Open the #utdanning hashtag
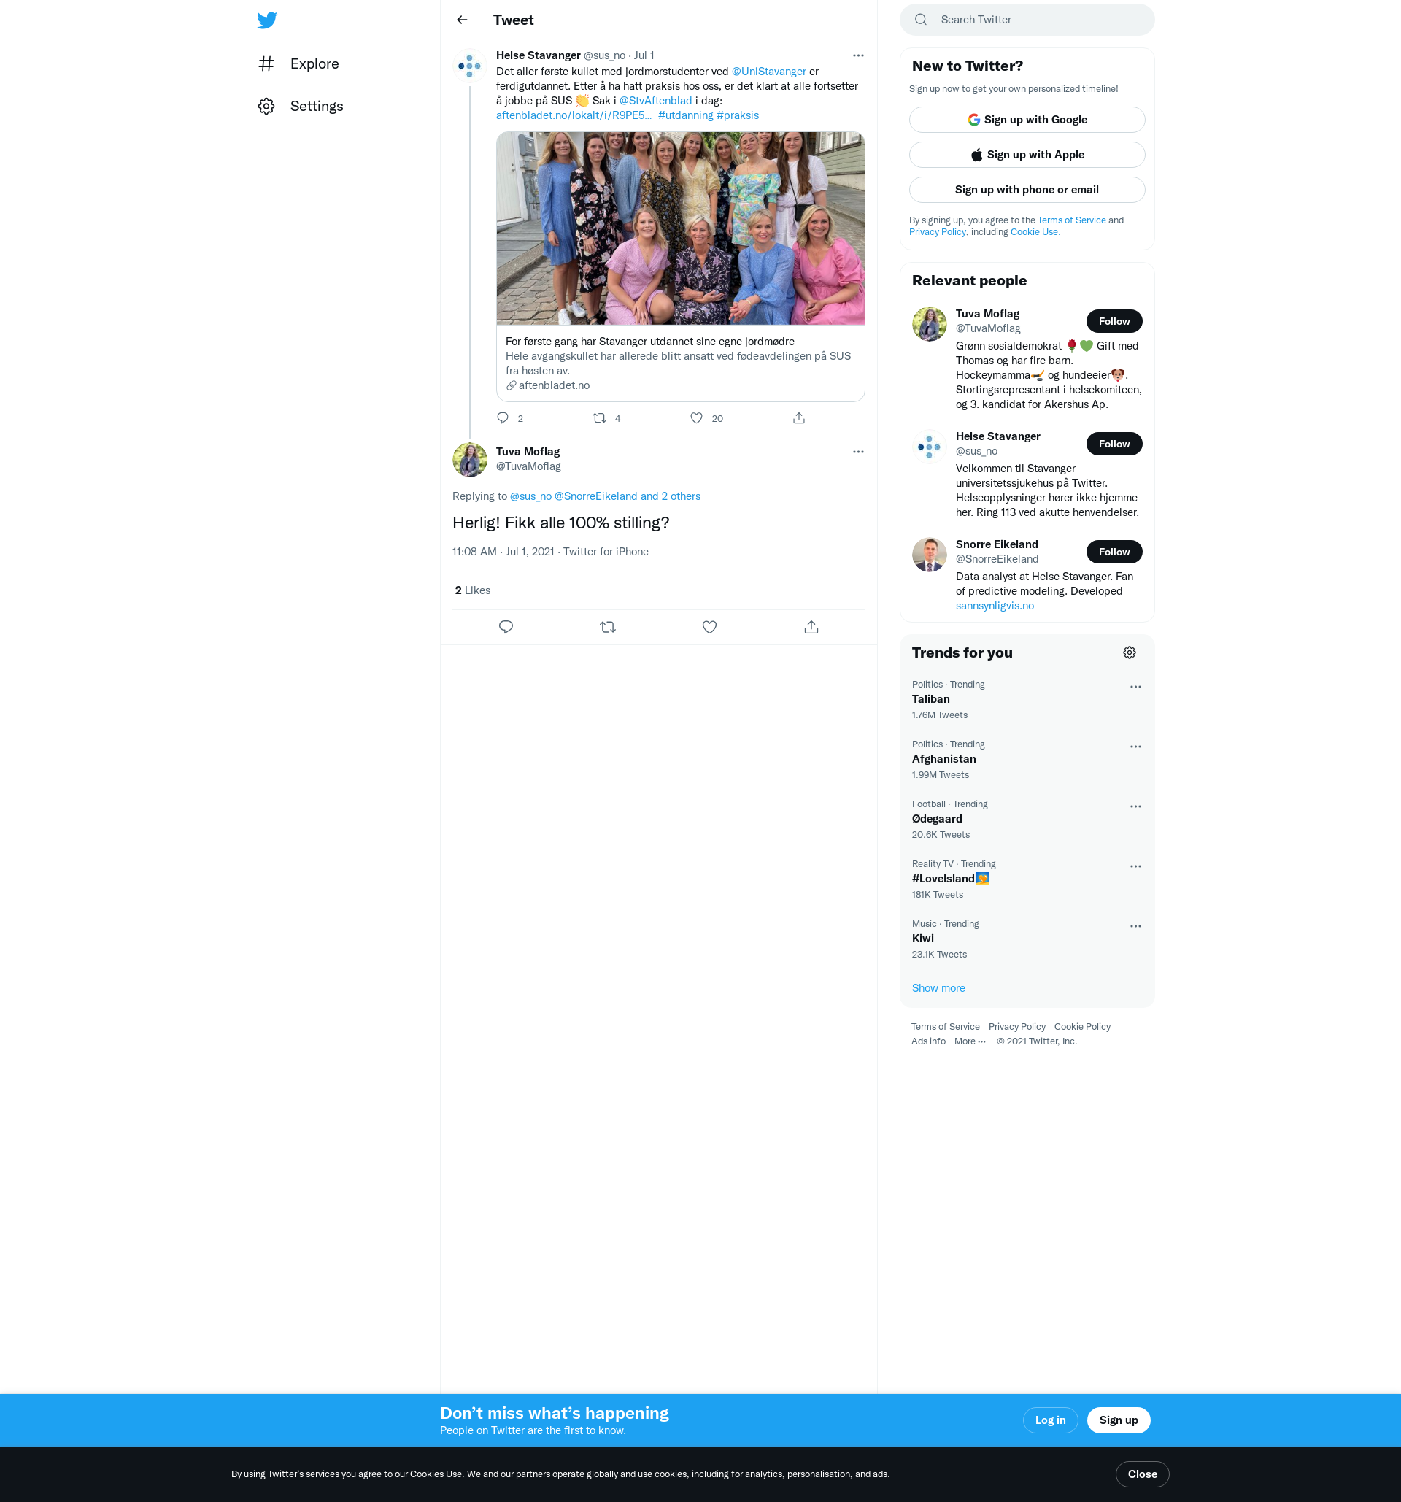Screen dimensions: 1401x1502 point(686,115)
